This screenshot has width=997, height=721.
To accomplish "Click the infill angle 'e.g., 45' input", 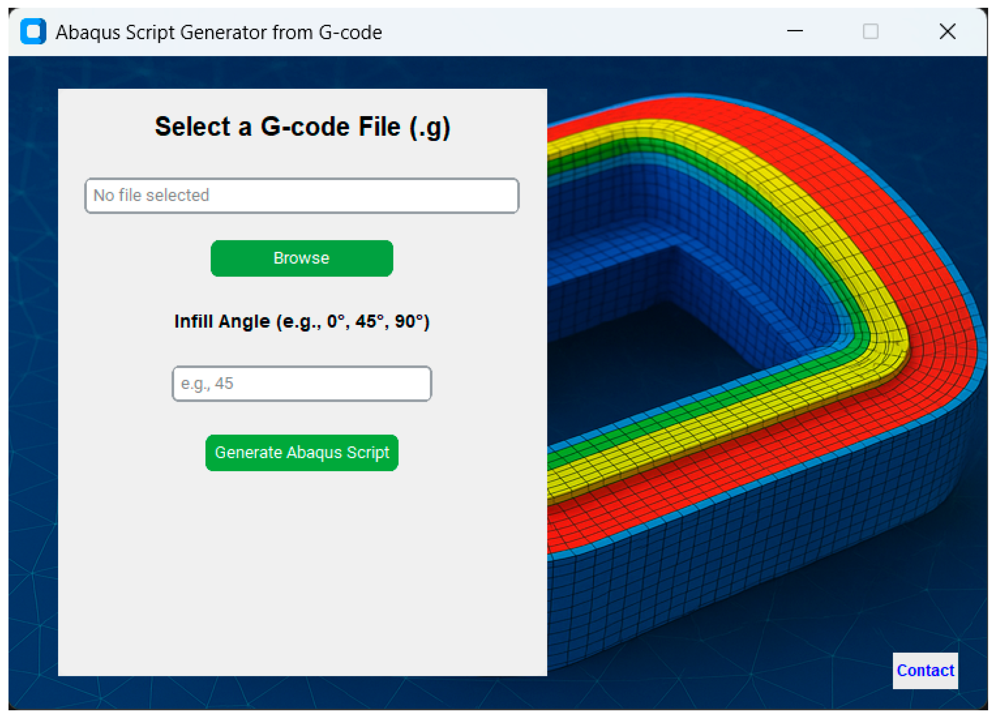I will (x=302, y=383).
